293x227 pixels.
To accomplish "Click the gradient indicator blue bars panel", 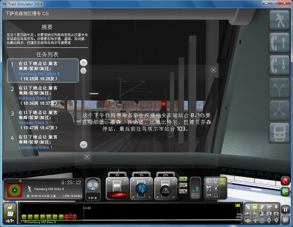I will click(x=195, y=188).
